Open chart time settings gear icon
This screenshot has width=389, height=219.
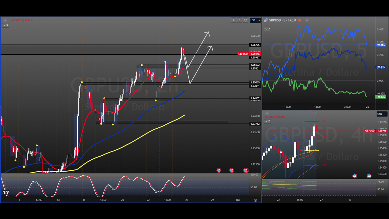[x=255, y=200]
